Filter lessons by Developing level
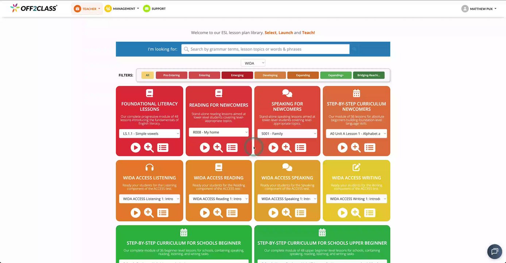 [x=270, y=75]
